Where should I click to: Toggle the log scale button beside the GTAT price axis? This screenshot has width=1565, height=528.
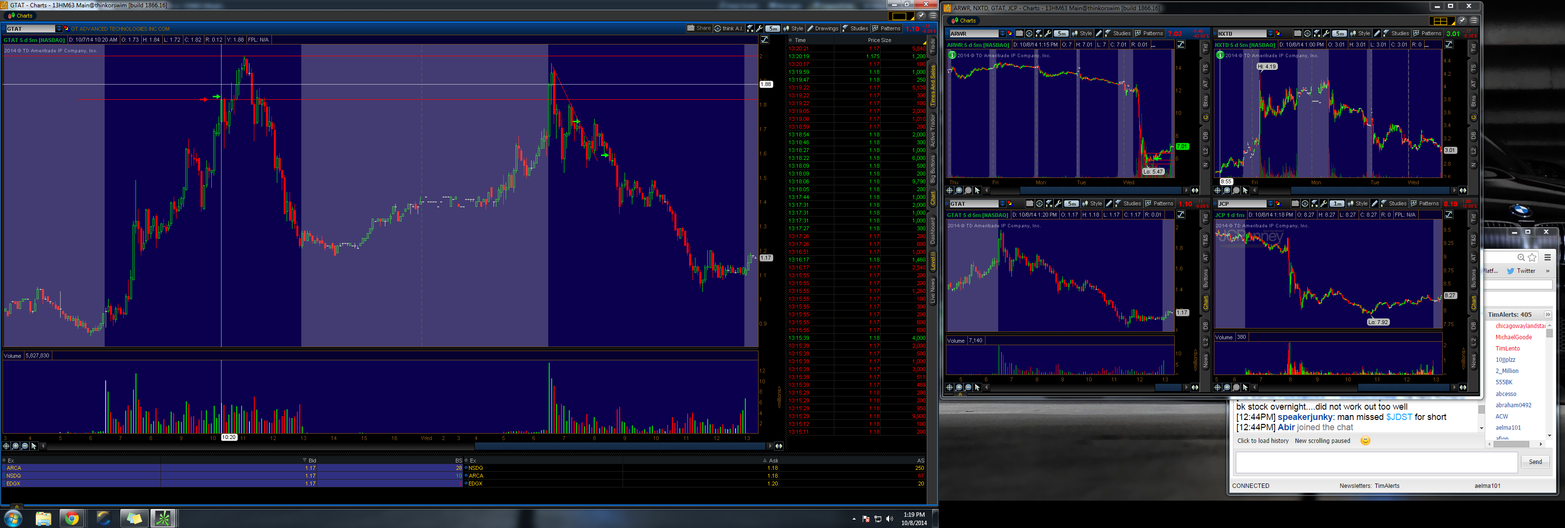764,40
